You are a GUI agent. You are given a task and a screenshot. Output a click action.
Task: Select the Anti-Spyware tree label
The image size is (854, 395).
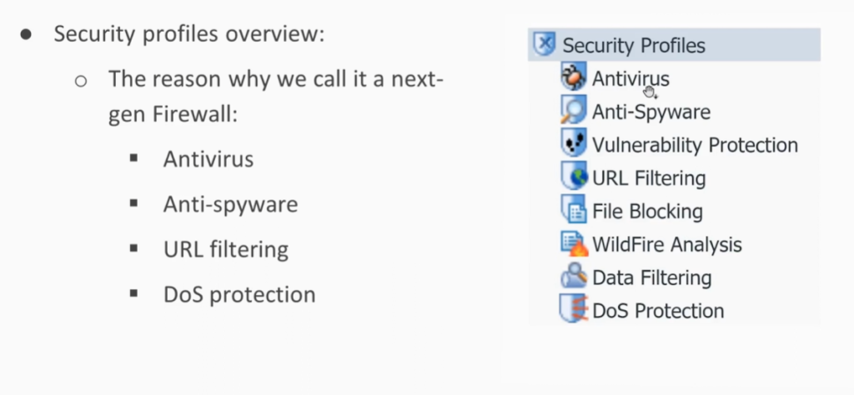coord(651,112)
